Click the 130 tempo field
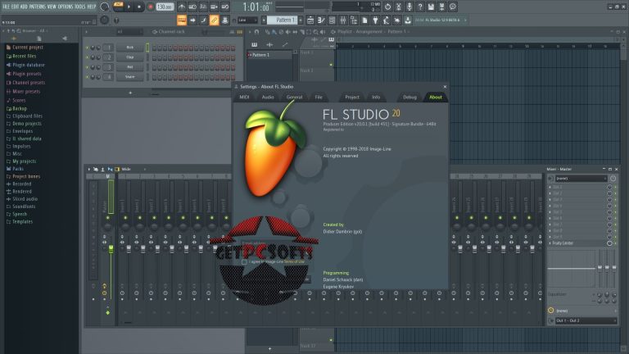629x354 pixels. pos(165,7)
